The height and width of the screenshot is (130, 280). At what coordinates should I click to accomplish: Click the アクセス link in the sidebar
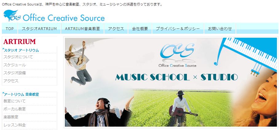click(11, 81)
